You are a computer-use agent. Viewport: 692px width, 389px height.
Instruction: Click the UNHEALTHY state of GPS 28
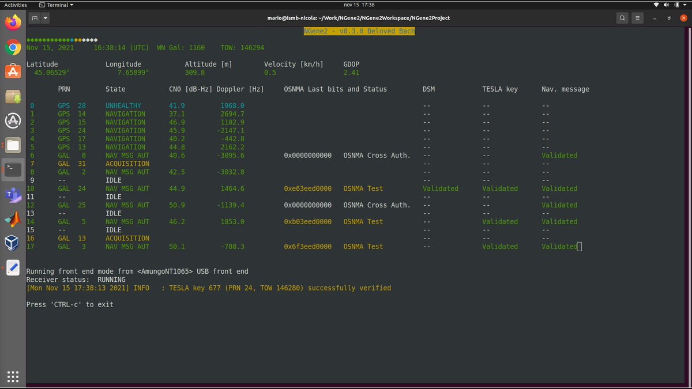point(123,106)
